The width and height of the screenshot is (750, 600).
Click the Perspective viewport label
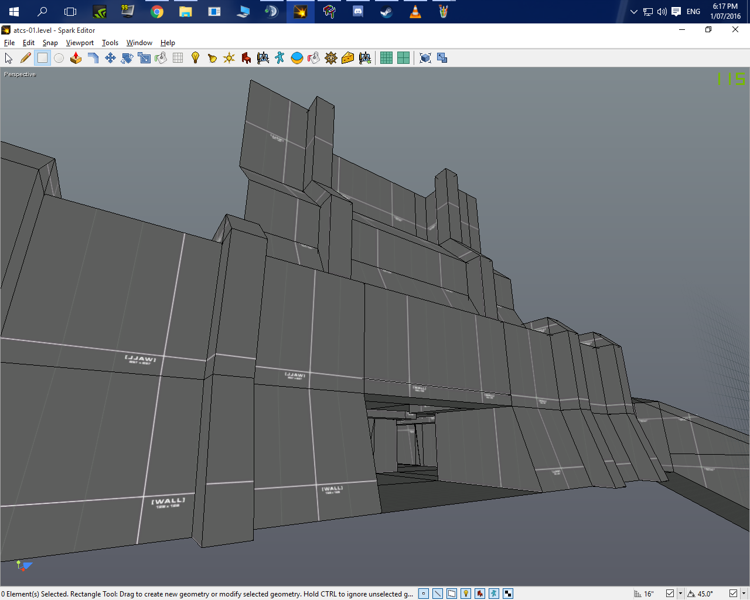pos(20,74)
